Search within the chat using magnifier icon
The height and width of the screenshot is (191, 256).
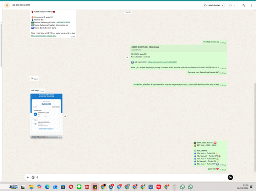[244, 6]
